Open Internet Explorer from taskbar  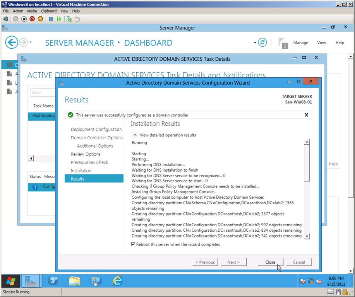117,281
